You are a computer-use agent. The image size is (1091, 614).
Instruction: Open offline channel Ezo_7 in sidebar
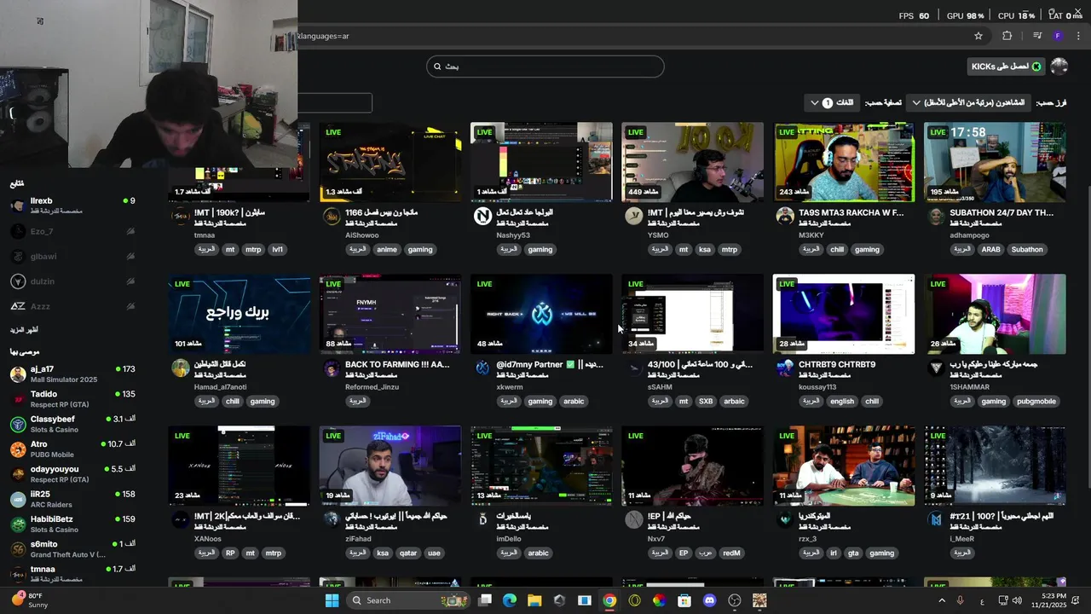click(x=72, y=231)
